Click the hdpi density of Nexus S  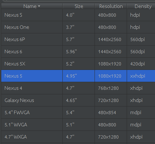point(141,15)
